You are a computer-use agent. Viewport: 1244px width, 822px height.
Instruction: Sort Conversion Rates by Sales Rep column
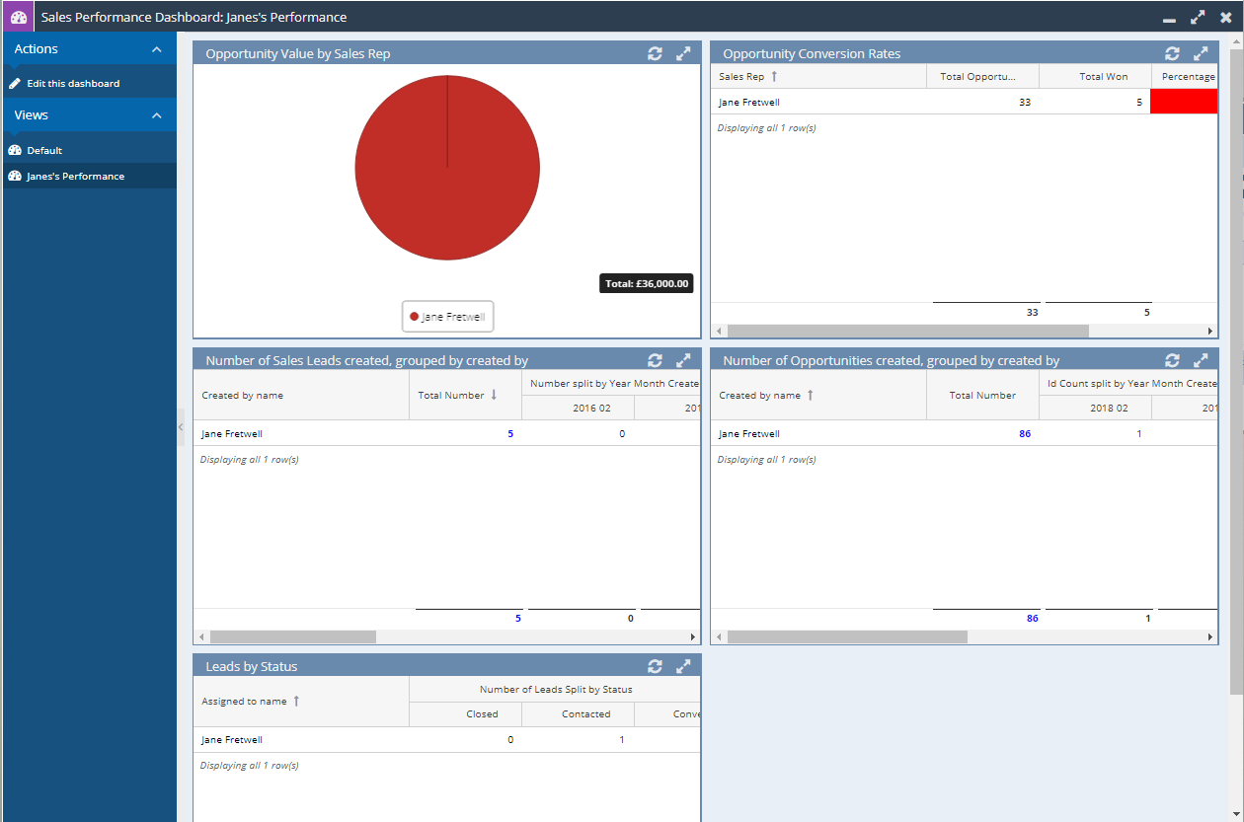818,76
